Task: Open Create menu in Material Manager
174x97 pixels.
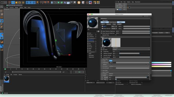Action: point(8,75)
